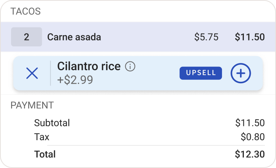Viewport: 276px width, 168px height.
Task: Click the UPSELL badge
Action: click(200, 73)
